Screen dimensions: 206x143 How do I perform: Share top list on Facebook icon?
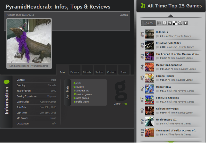159,23
